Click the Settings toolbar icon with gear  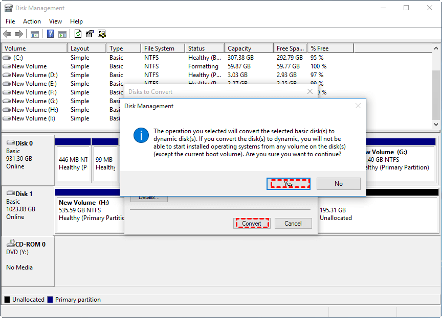click(102, 34)
